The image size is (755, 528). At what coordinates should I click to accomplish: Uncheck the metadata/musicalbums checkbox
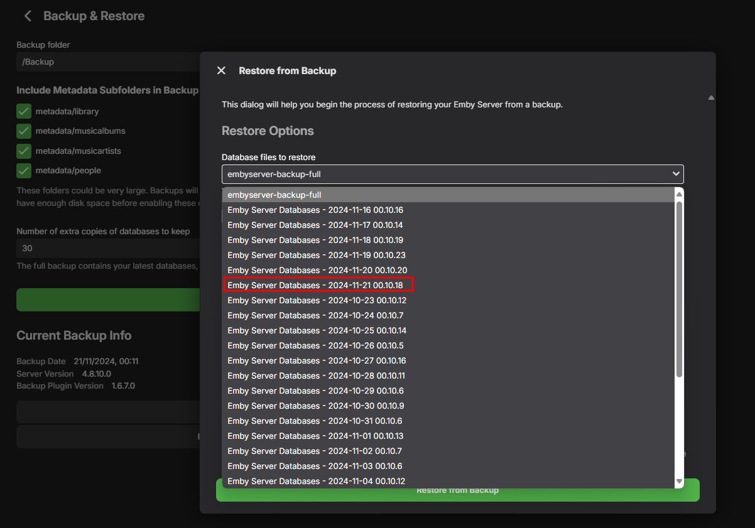point(24,131)
